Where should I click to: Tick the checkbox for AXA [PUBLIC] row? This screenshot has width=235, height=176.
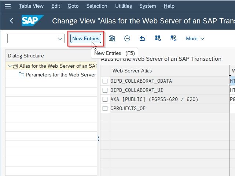(105, 99)
